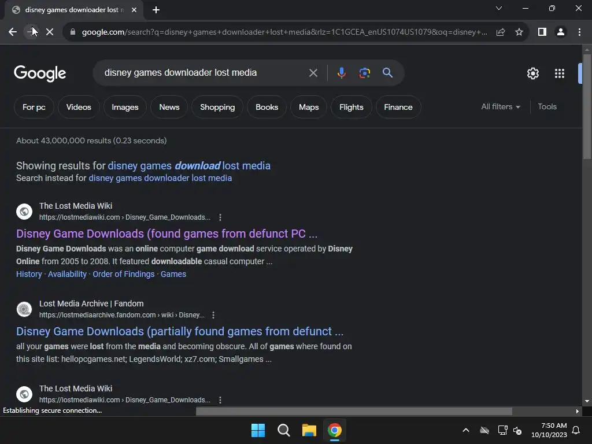The image size is (592, 444).
Task: Open File Explorer from the taskbar
Action: pos(309,430)
